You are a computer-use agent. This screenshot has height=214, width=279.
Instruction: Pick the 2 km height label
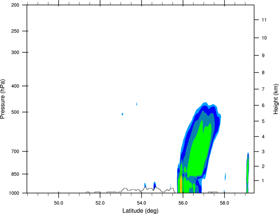pyautogui.click(x=263, y=166)
